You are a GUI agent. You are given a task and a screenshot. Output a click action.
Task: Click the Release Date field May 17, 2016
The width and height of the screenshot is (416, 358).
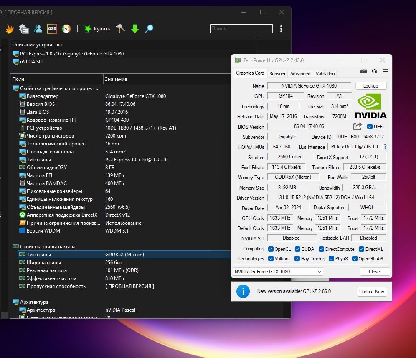(283, 116)
